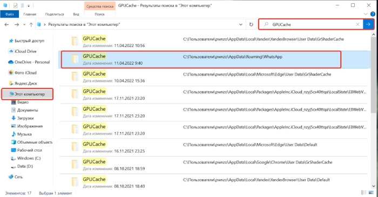Open the Средства поиска contextual tab
Viewport: 378px width, 197px height.
pyautogui.click(x=99, y=6)
